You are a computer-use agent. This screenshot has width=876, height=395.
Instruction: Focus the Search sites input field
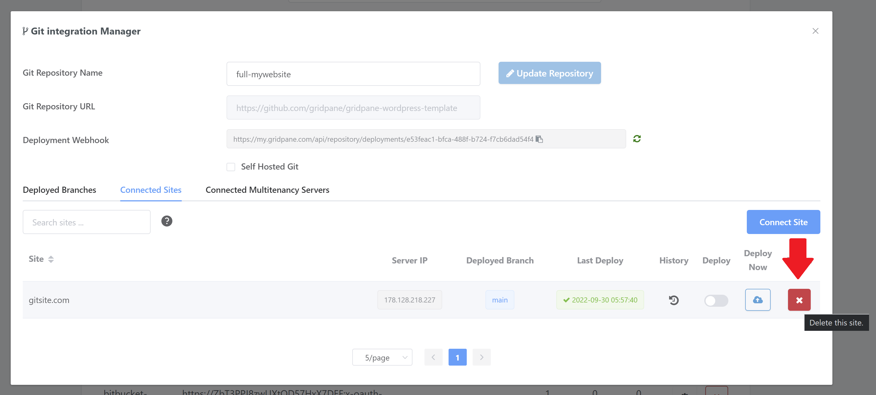tap(86, 222)
